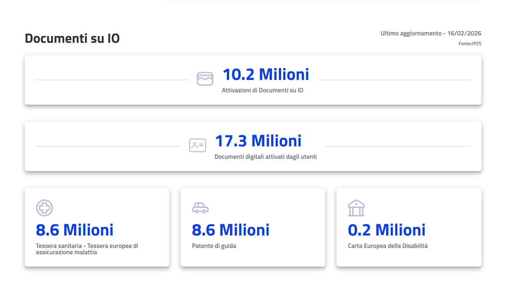Image resolution: width=508 pixels, height=302 pixels.
Task: Click the car icon for driving licence
Action: [200, 208]
